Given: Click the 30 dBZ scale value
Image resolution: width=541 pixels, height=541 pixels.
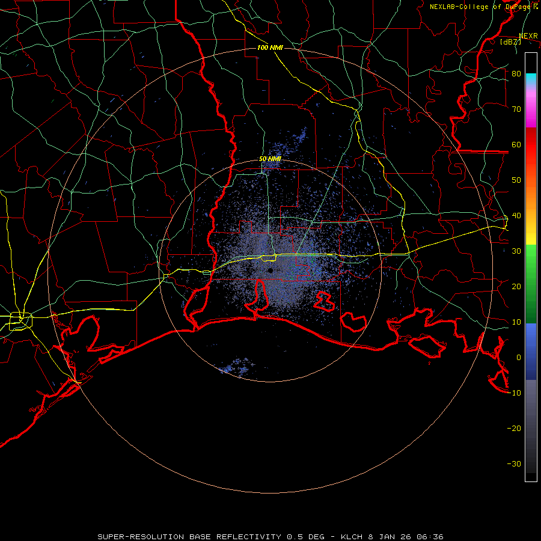Looking at the screenshot, I should pos(516,251).
